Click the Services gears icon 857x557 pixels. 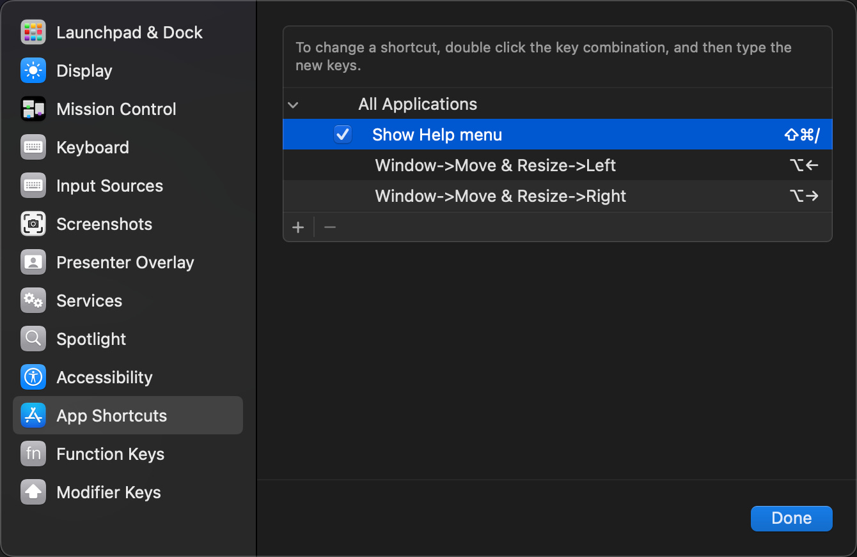[33, 301]
